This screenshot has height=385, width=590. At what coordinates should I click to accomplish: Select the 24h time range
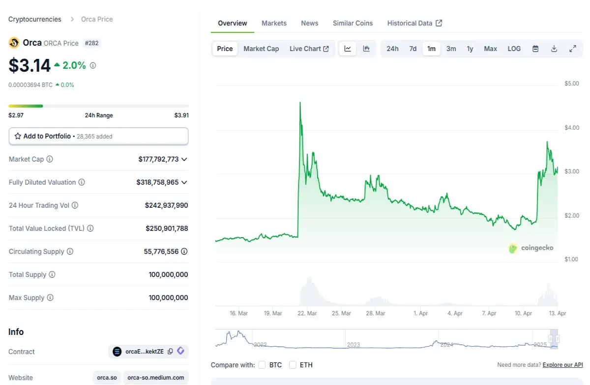pyautogui.click(x=392, y=49)
